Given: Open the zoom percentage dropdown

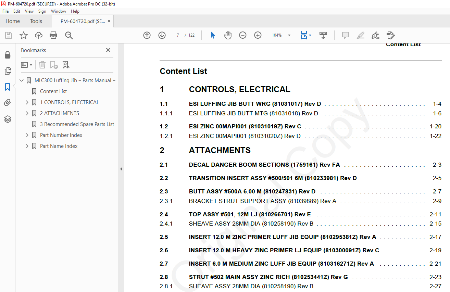Looking at the screenshot, I should 289,35.
